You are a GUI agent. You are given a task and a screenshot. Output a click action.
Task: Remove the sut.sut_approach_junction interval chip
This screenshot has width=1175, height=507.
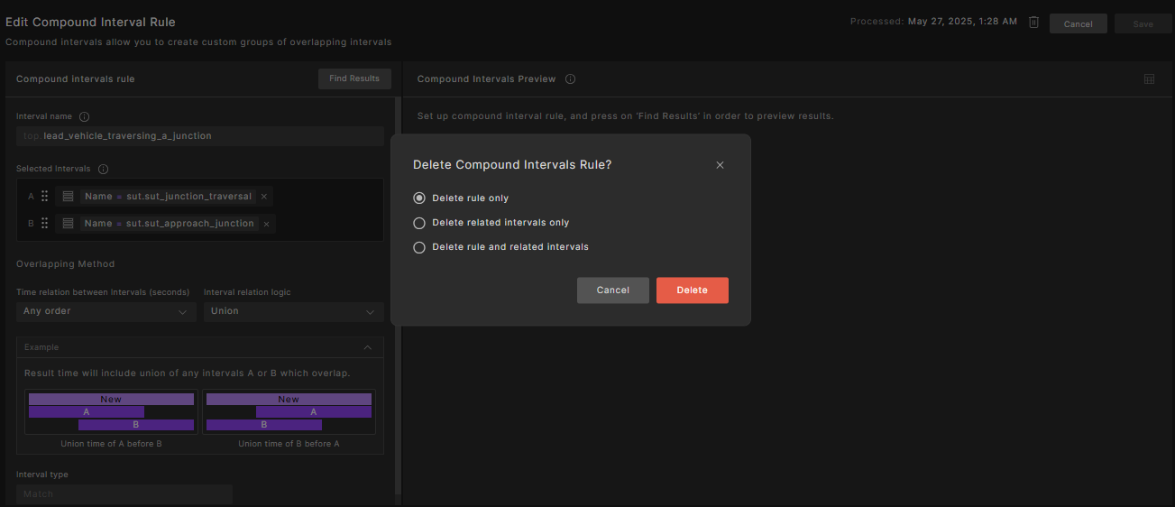click(266, 224)
